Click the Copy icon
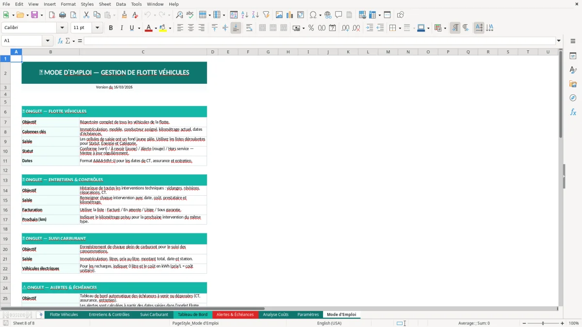This screenshot has height=327, width=582. pyautogui.click(x=97, y=15)
